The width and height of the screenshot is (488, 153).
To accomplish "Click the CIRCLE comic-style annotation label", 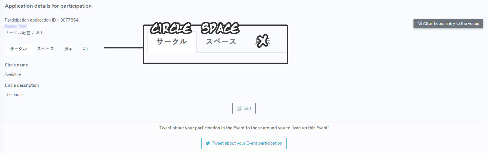I will click(x=171, y=28).
